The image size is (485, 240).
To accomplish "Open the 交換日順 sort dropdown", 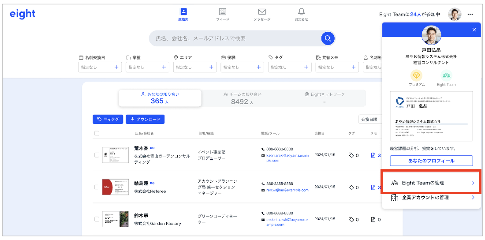I will pyautogui.click(x=369, y=119).
